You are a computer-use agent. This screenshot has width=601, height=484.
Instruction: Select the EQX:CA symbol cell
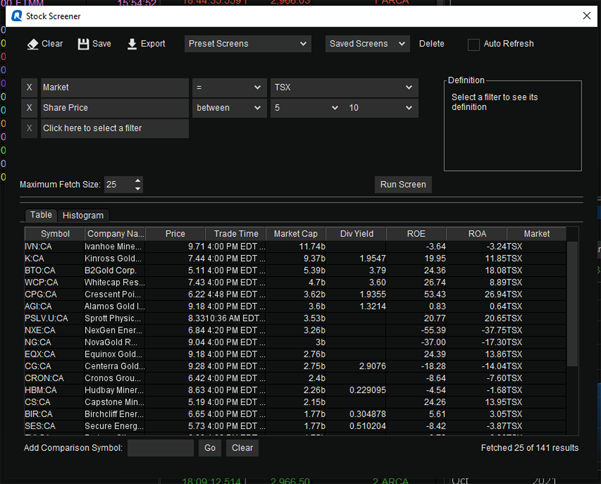point(54,354)
